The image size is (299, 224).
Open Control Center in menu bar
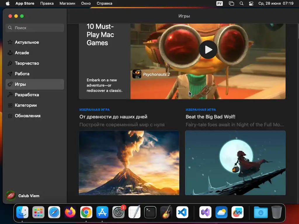(x=251, y=3)
